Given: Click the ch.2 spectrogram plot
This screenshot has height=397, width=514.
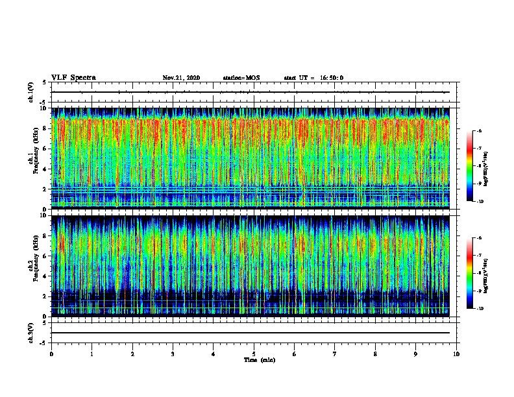Looking at the screenshot, I should click(251, 266).
